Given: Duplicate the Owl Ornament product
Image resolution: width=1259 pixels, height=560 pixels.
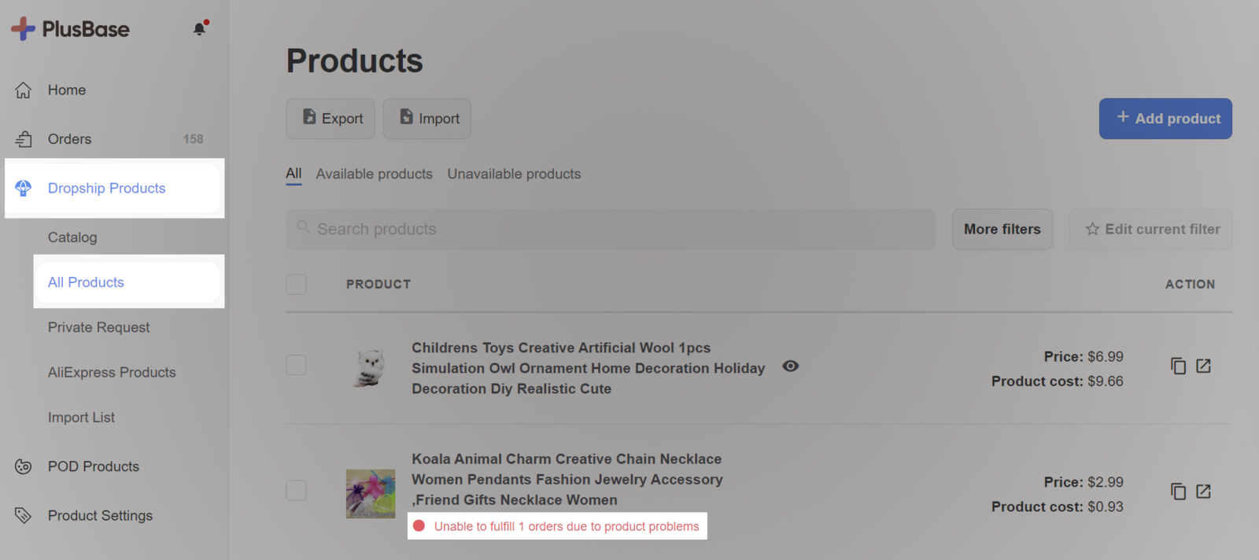Looking at the screenshot, I should coord(1178,367).
